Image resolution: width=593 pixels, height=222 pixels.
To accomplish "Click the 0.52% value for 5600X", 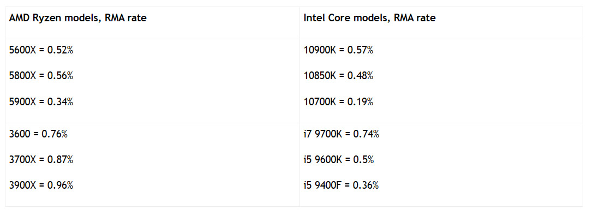I will point(60,50).
